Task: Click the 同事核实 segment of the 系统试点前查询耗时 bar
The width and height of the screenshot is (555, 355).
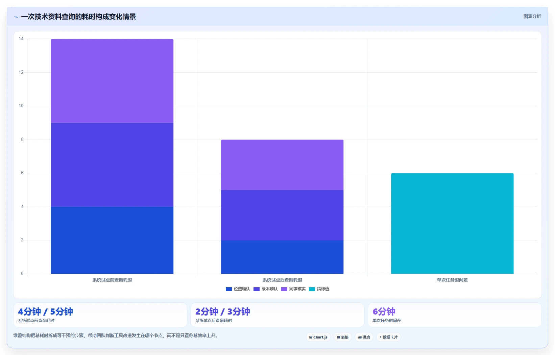Action: [112, 81]
